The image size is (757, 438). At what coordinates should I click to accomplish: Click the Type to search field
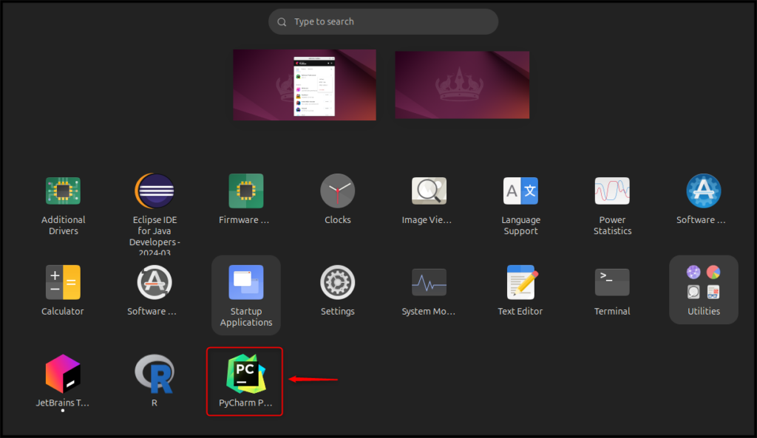tap(382, 21)
